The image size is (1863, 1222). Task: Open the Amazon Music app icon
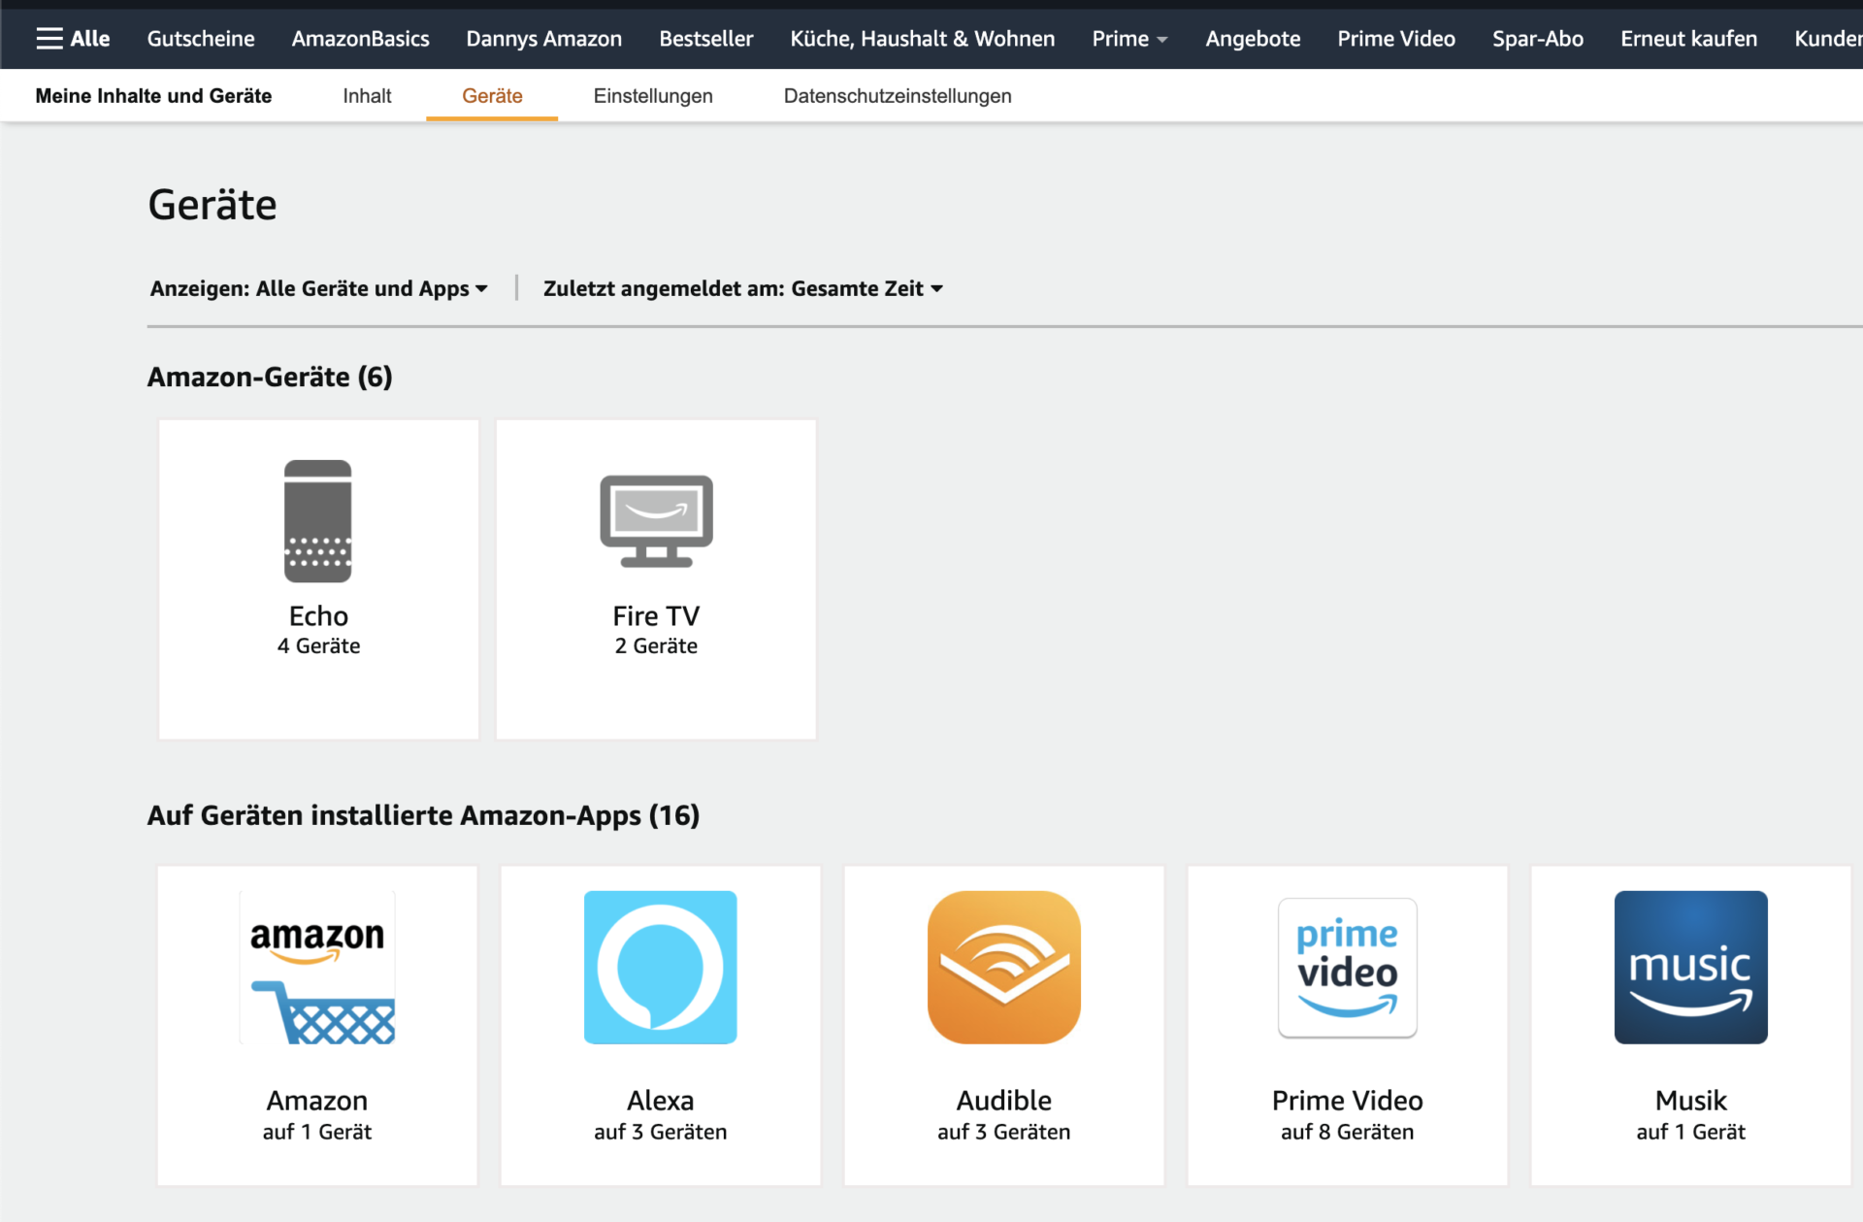pyautogui.click(x=1691, y=967)
